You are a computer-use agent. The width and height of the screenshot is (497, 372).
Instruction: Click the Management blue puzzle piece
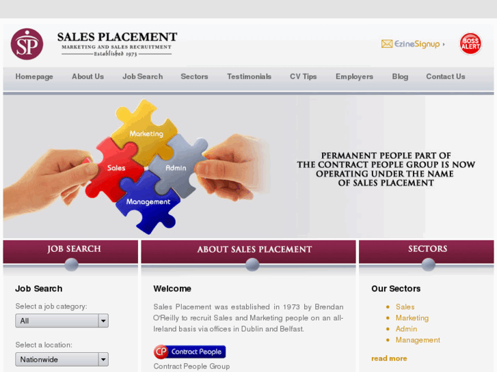tap(148, 203)
